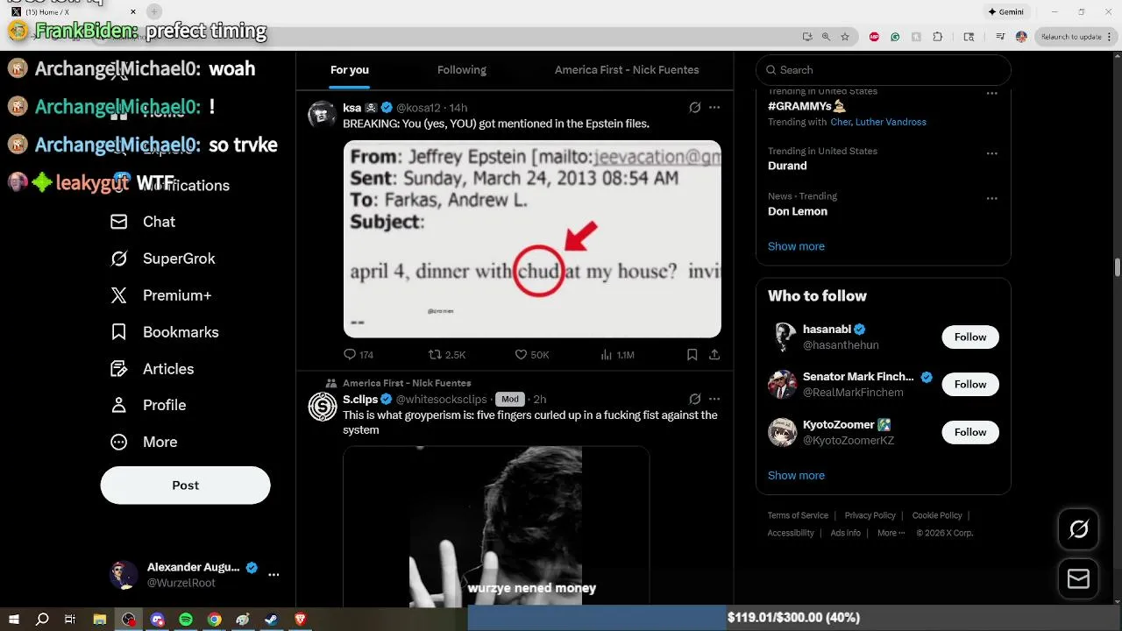Image resolution: width=1122 pixels, height=631 pixels.
Task: Open Accessibility footer link
Action: coord(791,533)
